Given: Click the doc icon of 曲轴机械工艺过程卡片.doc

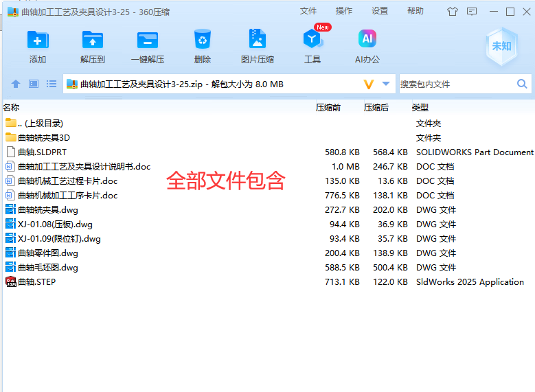Looking at the screenshot, I should click(10, 181).
